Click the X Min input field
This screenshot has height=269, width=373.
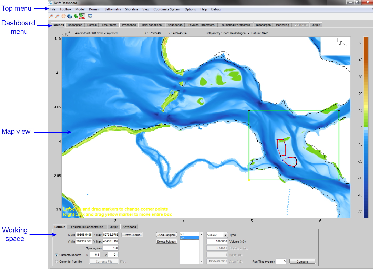pyautogui.click(x=84, y=235)
